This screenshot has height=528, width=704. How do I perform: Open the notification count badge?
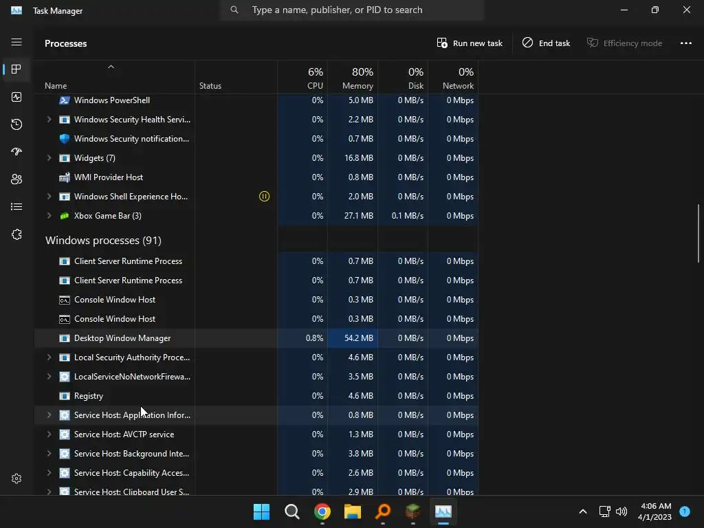[x=685, y=511]
